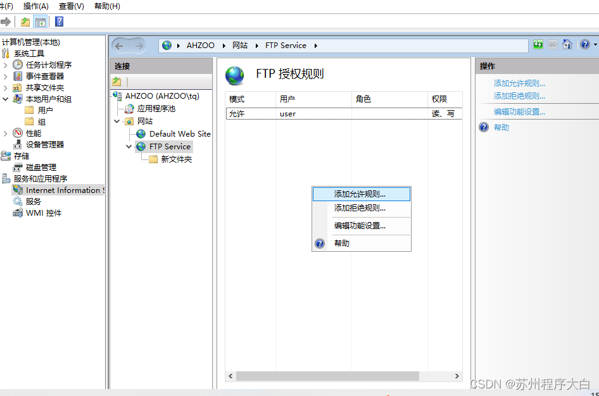This screenshot has height=396, width=599.
Task: Click the connections pane folder icon
Action: pyautogui.click(x=117, y=81)
